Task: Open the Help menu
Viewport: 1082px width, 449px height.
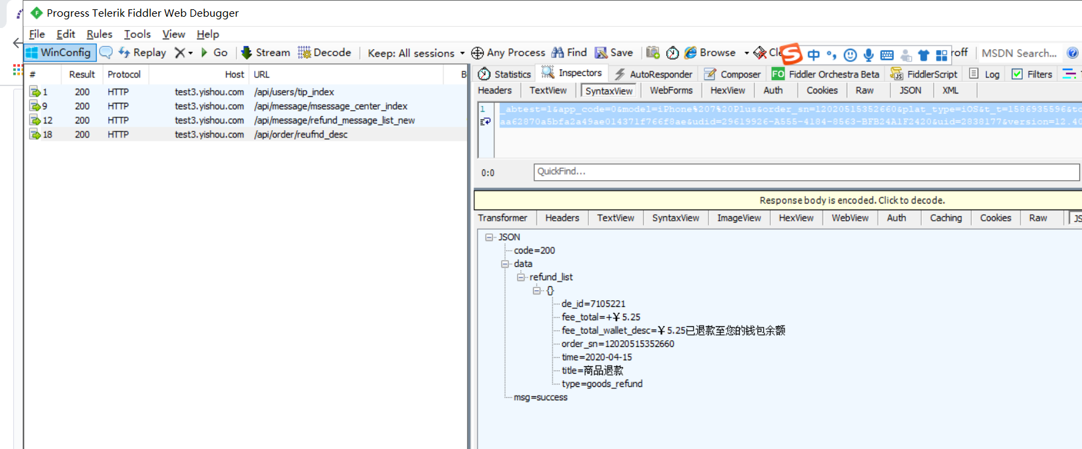Action: pyautogui.click(x=207, y=34)
